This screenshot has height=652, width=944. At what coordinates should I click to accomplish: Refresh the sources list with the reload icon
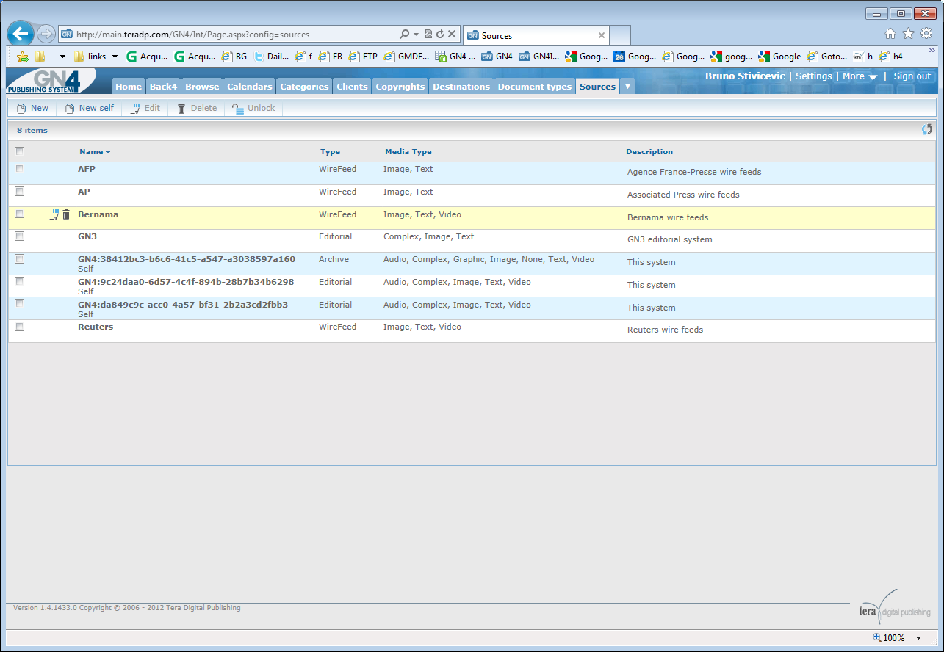[x=927, y=130]
